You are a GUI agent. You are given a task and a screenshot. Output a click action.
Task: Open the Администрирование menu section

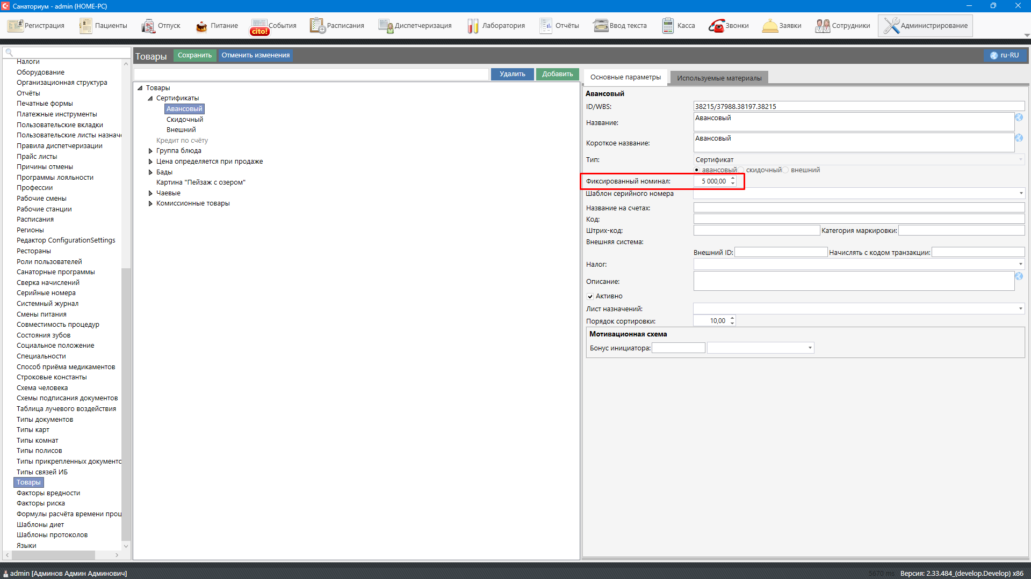point(925,26)
